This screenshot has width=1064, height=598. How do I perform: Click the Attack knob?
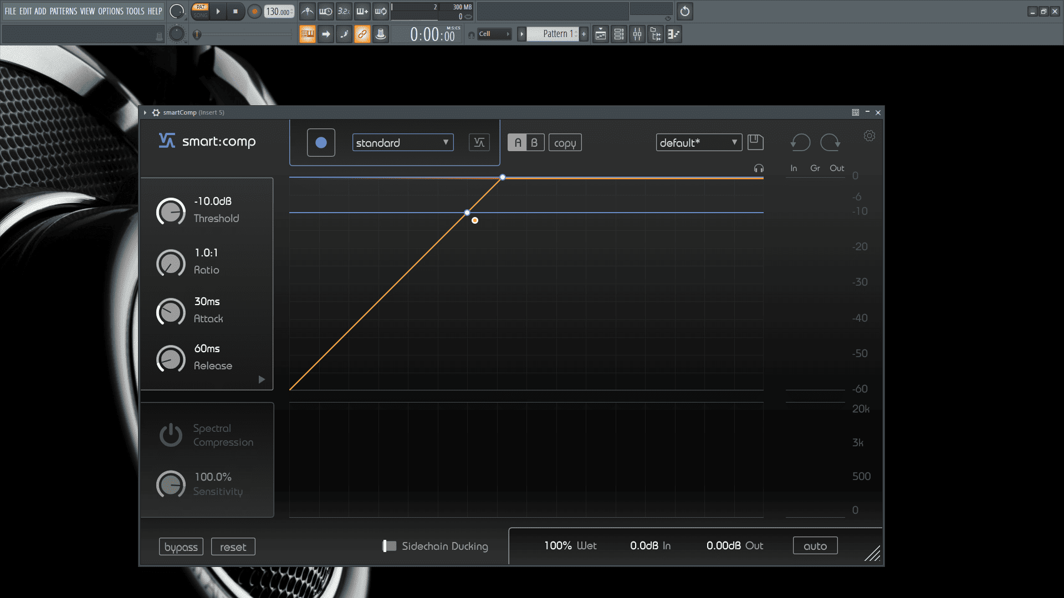pyautogui.click(x=171, y=312)
